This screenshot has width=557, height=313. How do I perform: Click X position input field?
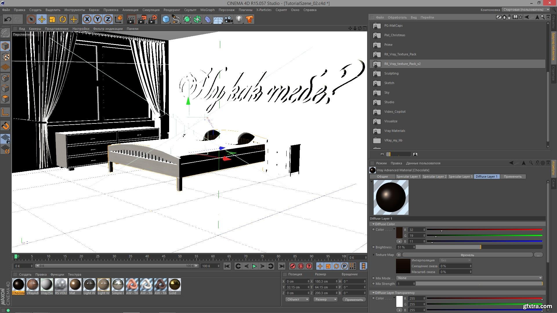tap(298, 281)
